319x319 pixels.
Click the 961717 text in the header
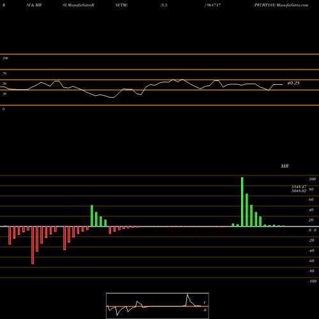click(x=214, y=5)
